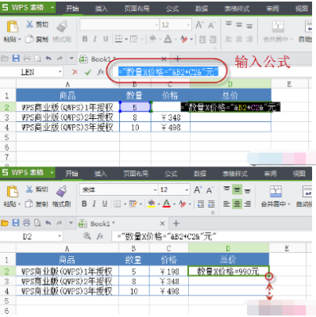Open 审阅 tab in the LEN editing window

tap(272, 9)
